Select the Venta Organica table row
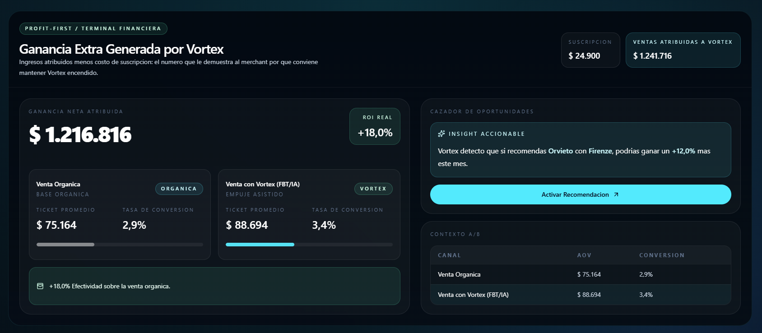Screen dimensions: 762x333 point(581,274)
